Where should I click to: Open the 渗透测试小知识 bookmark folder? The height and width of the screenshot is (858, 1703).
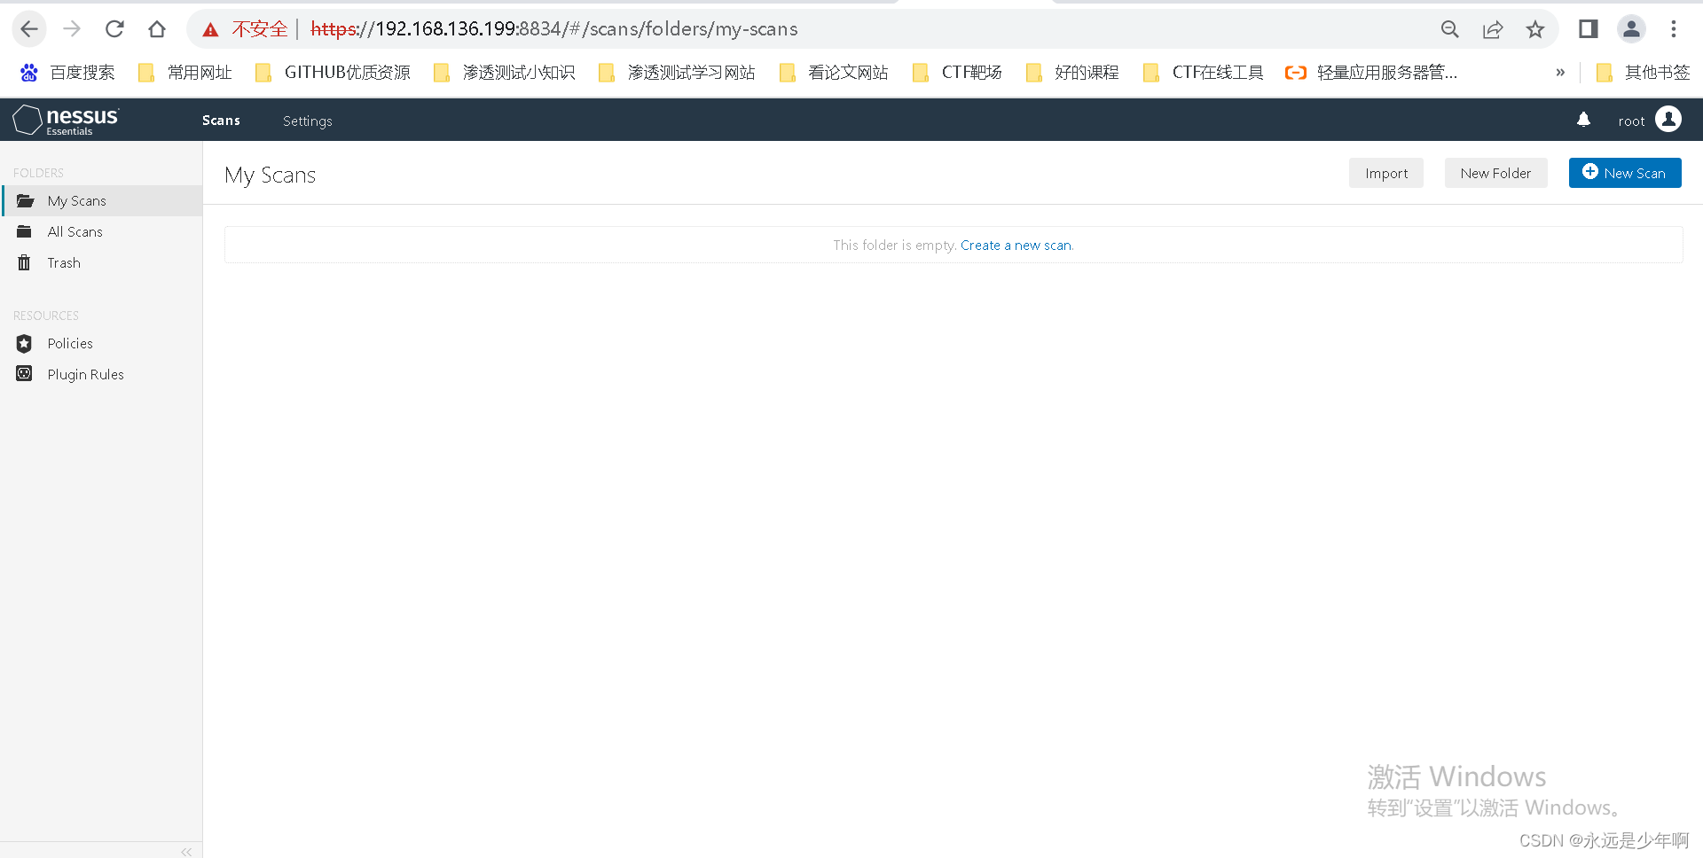(504, 73)
